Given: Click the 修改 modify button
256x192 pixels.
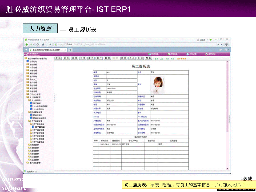Looking at the screenshot, I should point(66,58).
